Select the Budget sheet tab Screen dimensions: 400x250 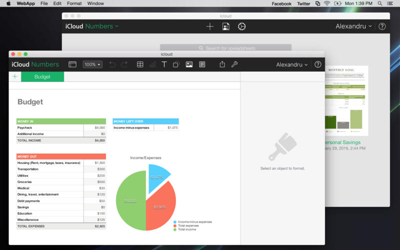pyautogui.click(x=42, y=77)
